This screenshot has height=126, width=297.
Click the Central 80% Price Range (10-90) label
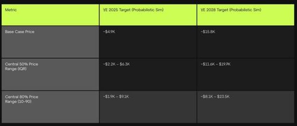tap(22, 99)
